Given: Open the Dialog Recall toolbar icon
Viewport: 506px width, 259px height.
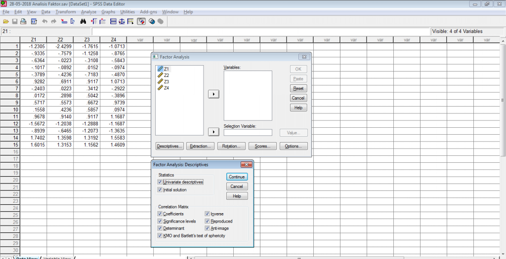Looking at the screenshot, I should point(34,22).
